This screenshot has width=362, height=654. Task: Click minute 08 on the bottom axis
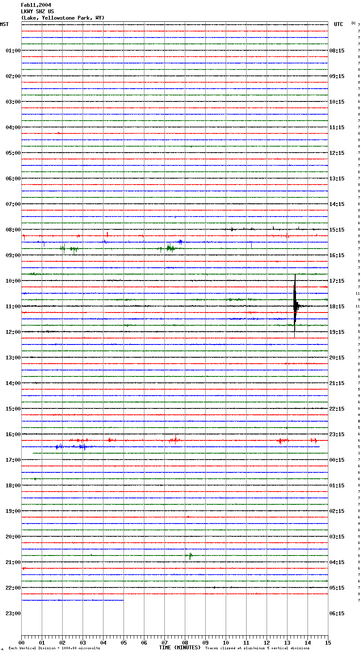click(185, 642)
